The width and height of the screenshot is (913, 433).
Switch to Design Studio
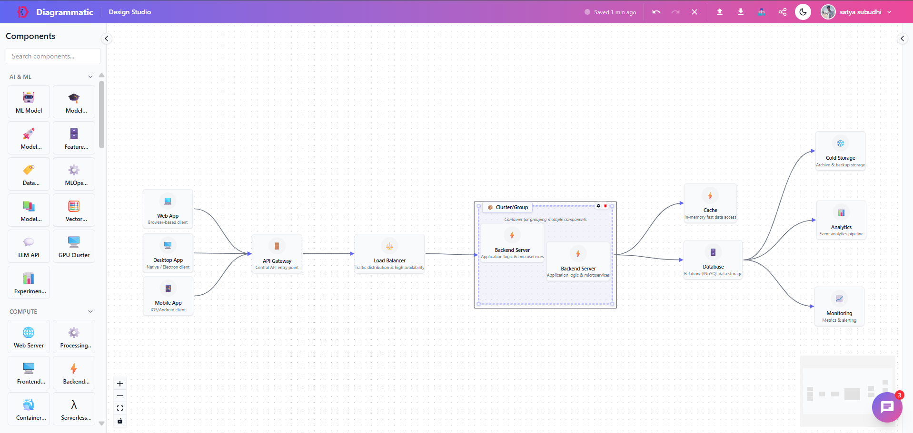(x=129, y=12)
